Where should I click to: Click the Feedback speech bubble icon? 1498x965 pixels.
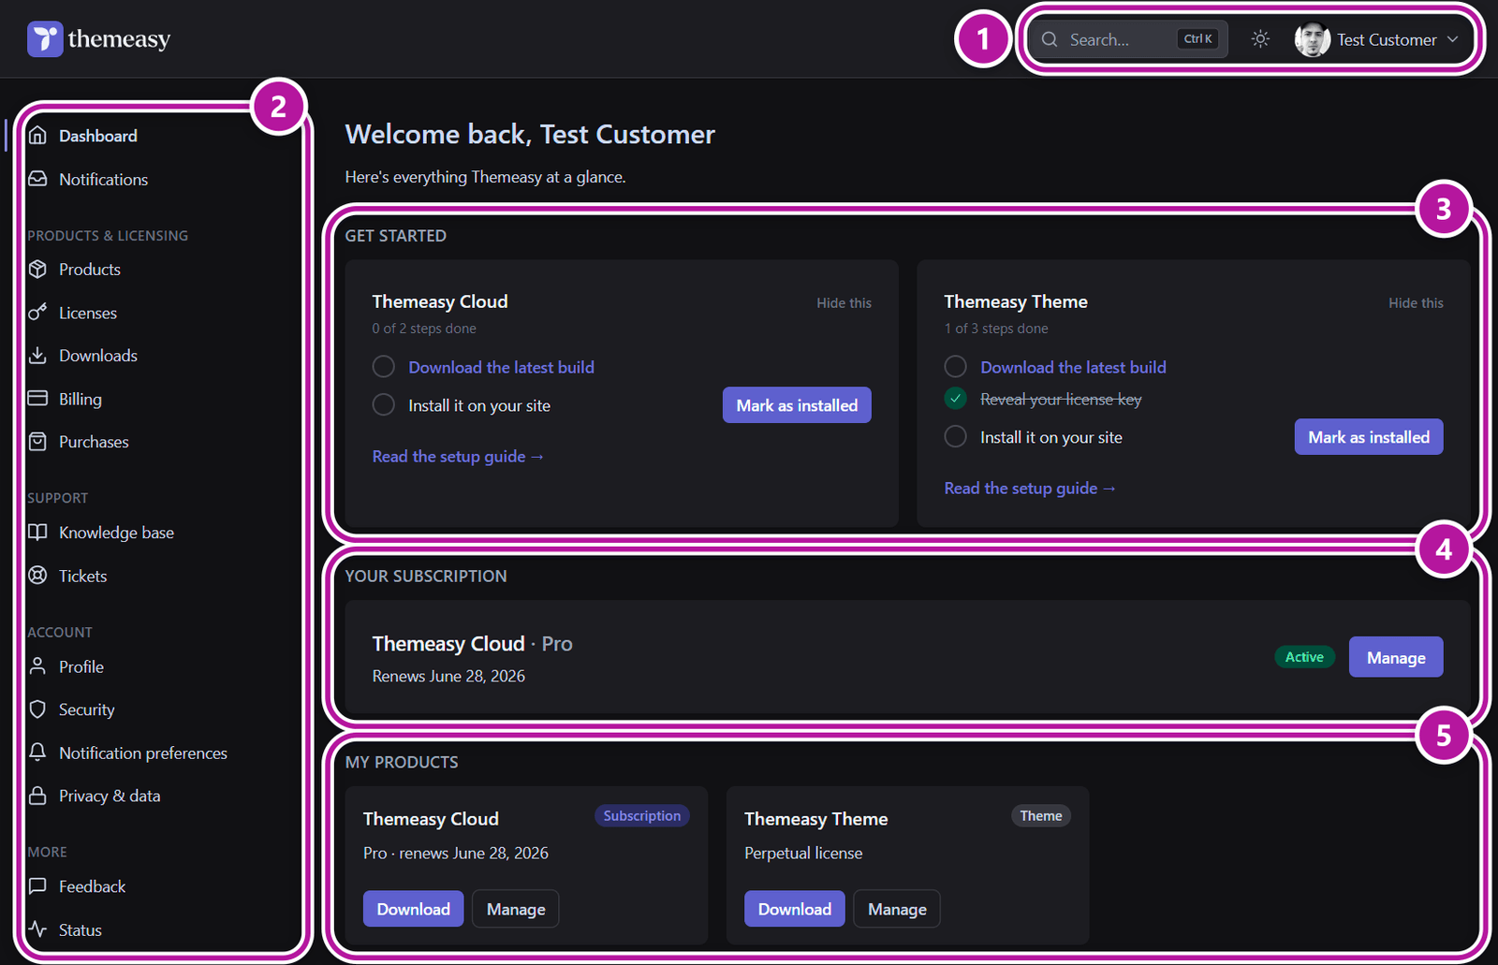tap(37, 886)
